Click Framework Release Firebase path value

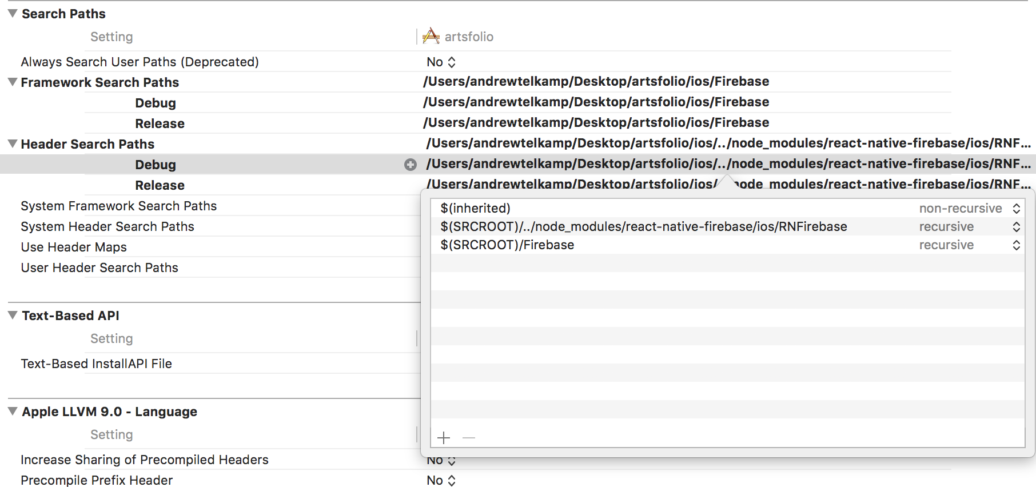[x=596, y=123]
